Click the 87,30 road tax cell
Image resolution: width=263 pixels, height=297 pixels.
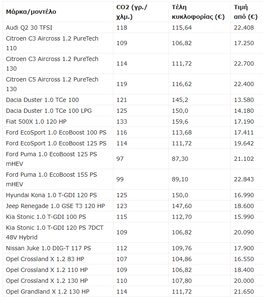(180, 159)
